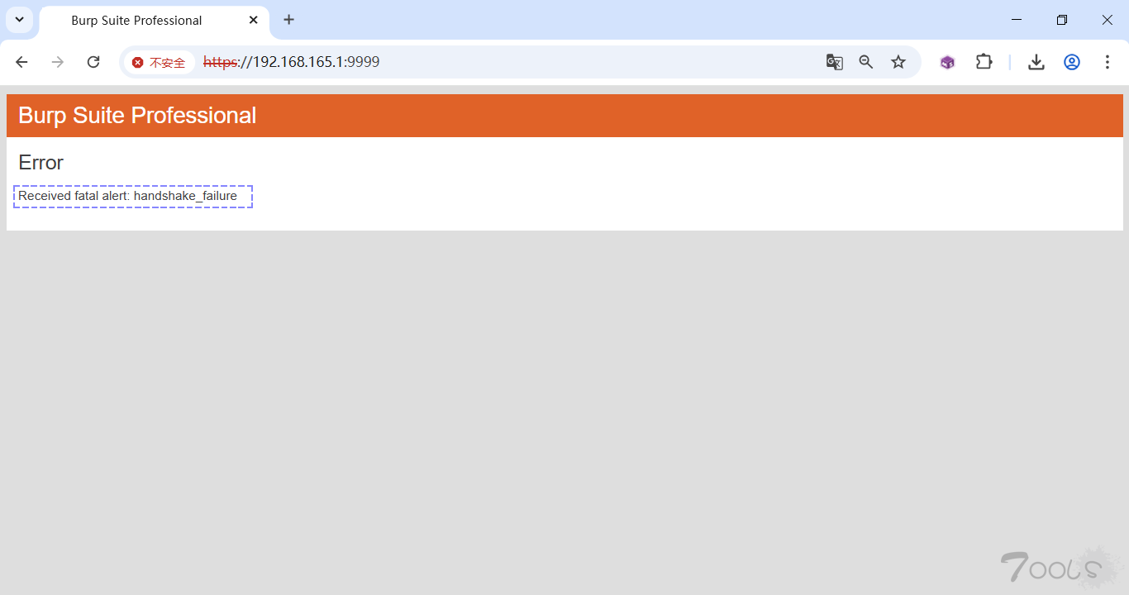The height and width of the screenshot is (595, 1129).
Task: Click the forward navigation arrow
Action: pyautogui.click(x=58, y=62)
